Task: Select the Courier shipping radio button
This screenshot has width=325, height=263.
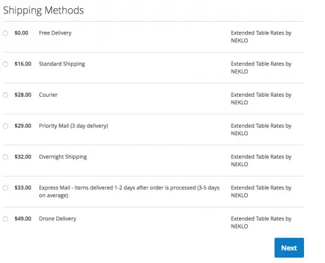Action: point(5,95)
